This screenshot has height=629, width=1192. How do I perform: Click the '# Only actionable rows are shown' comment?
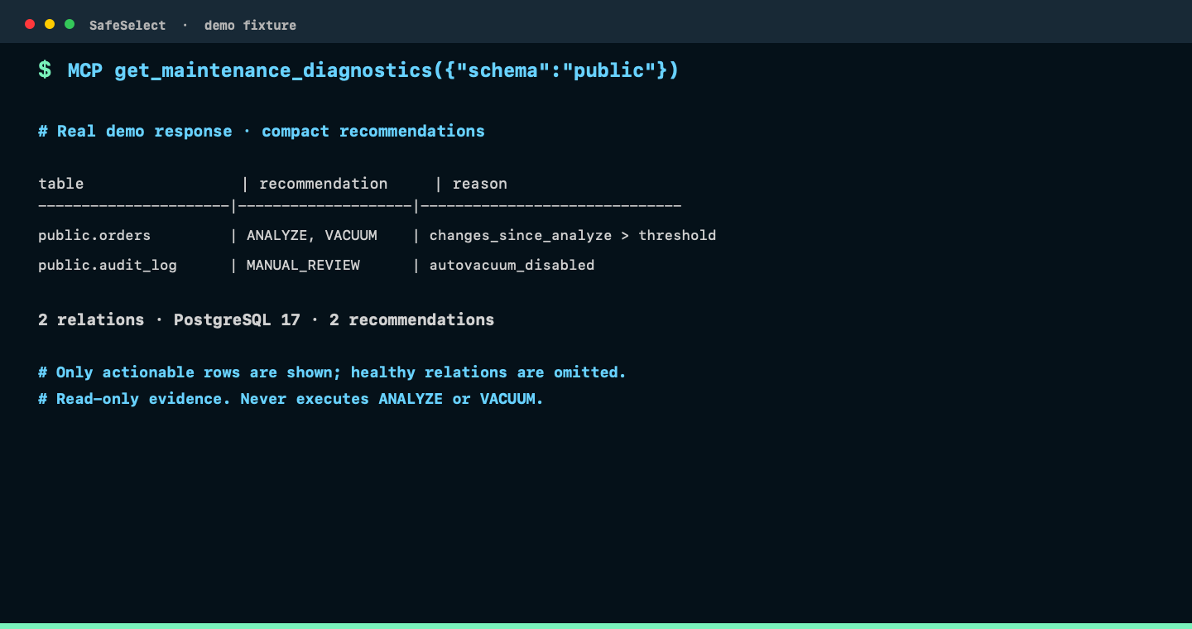tap(332, 372)
